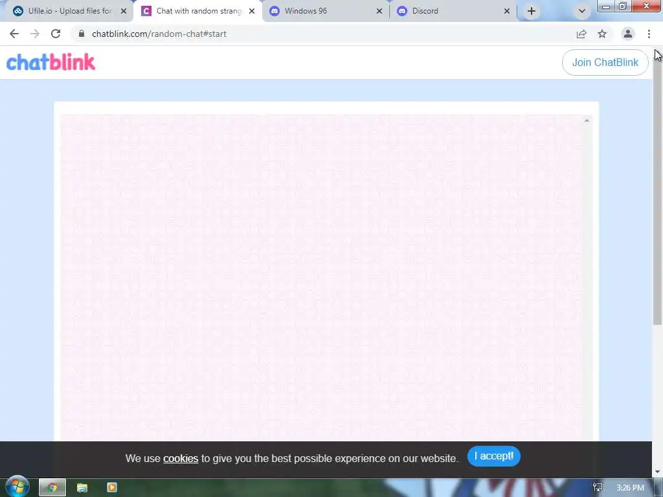Go back to the previous page

(x=14, y=34)
